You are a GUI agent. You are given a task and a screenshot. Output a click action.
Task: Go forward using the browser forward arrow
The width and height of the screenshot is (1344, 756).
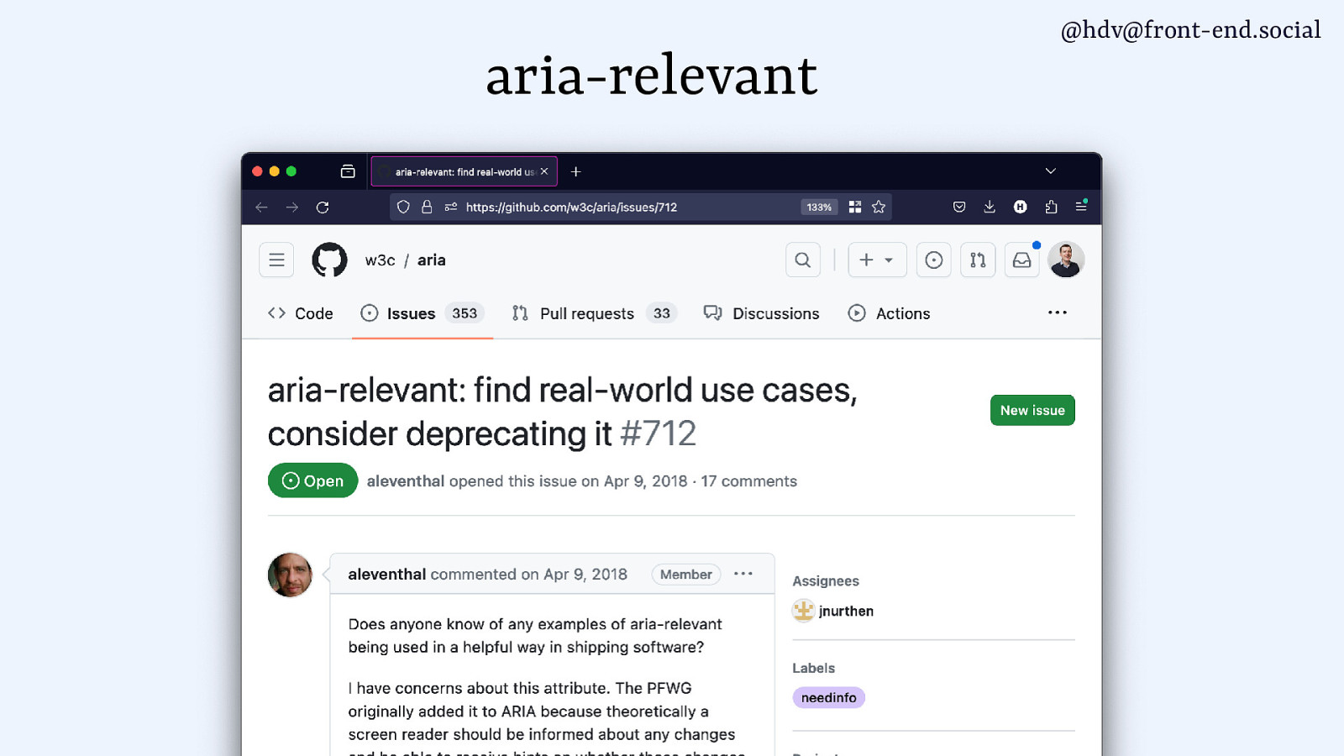(291, 207)
